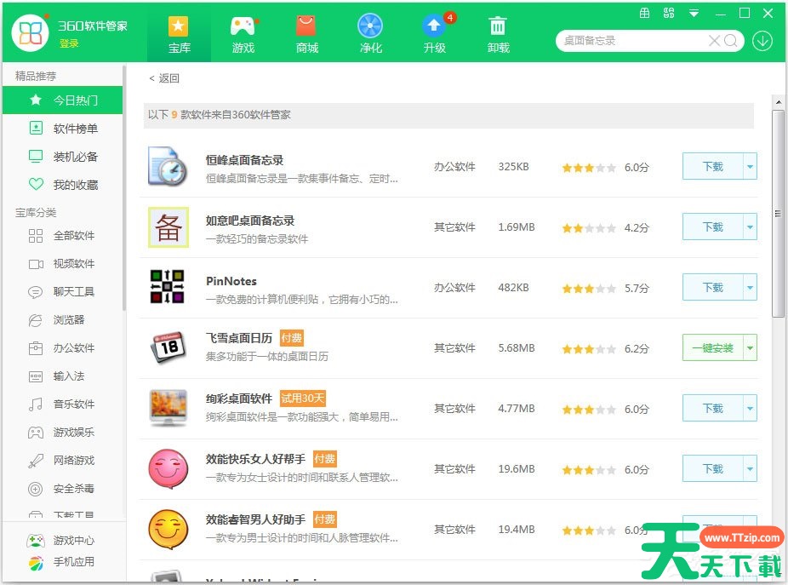Switch to the 游戏 tab

[243, 34]
